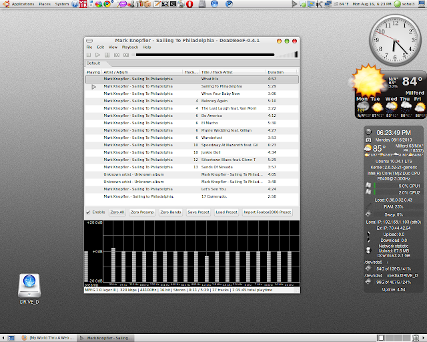Screen dimensions: 427x342
Task: Select the Sands Of Nevada track
Action: tap(192, 167)
